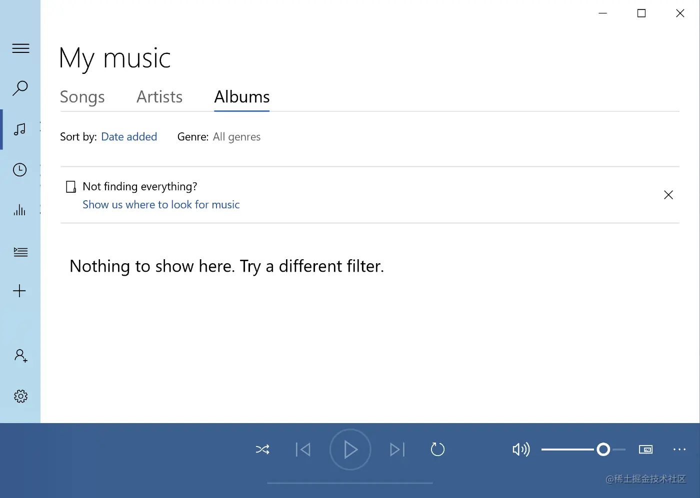The image size is (700, 498).
Task: Dismiss the Not finding everything banner
Action: (668, 195)
